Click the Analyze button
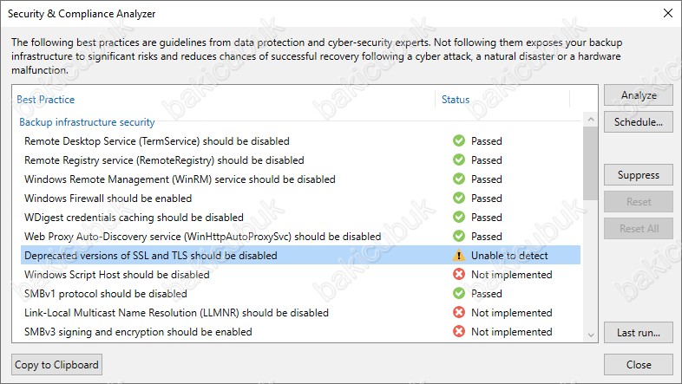 (x=638, y=95)
